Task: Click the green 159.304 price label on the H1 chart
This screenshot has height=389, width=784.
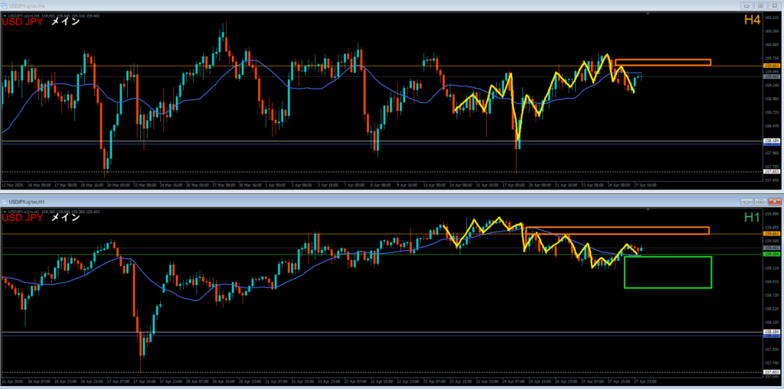Action: point(772,254)
